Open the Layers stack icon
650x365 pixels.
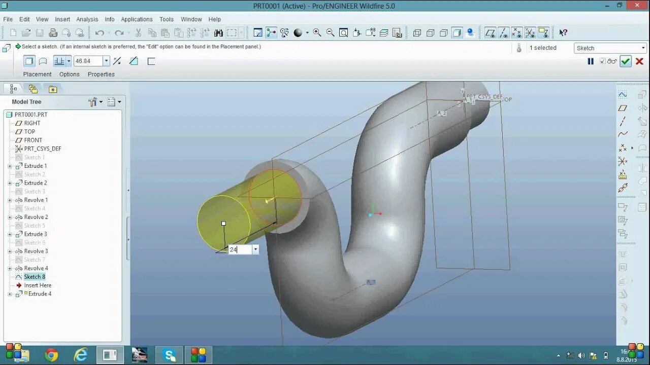tap(384, 32)
